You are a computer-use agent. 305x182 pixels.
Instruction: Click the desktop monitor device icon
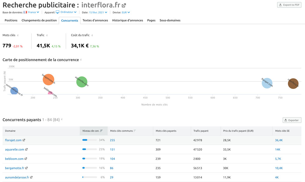[57, 12]
